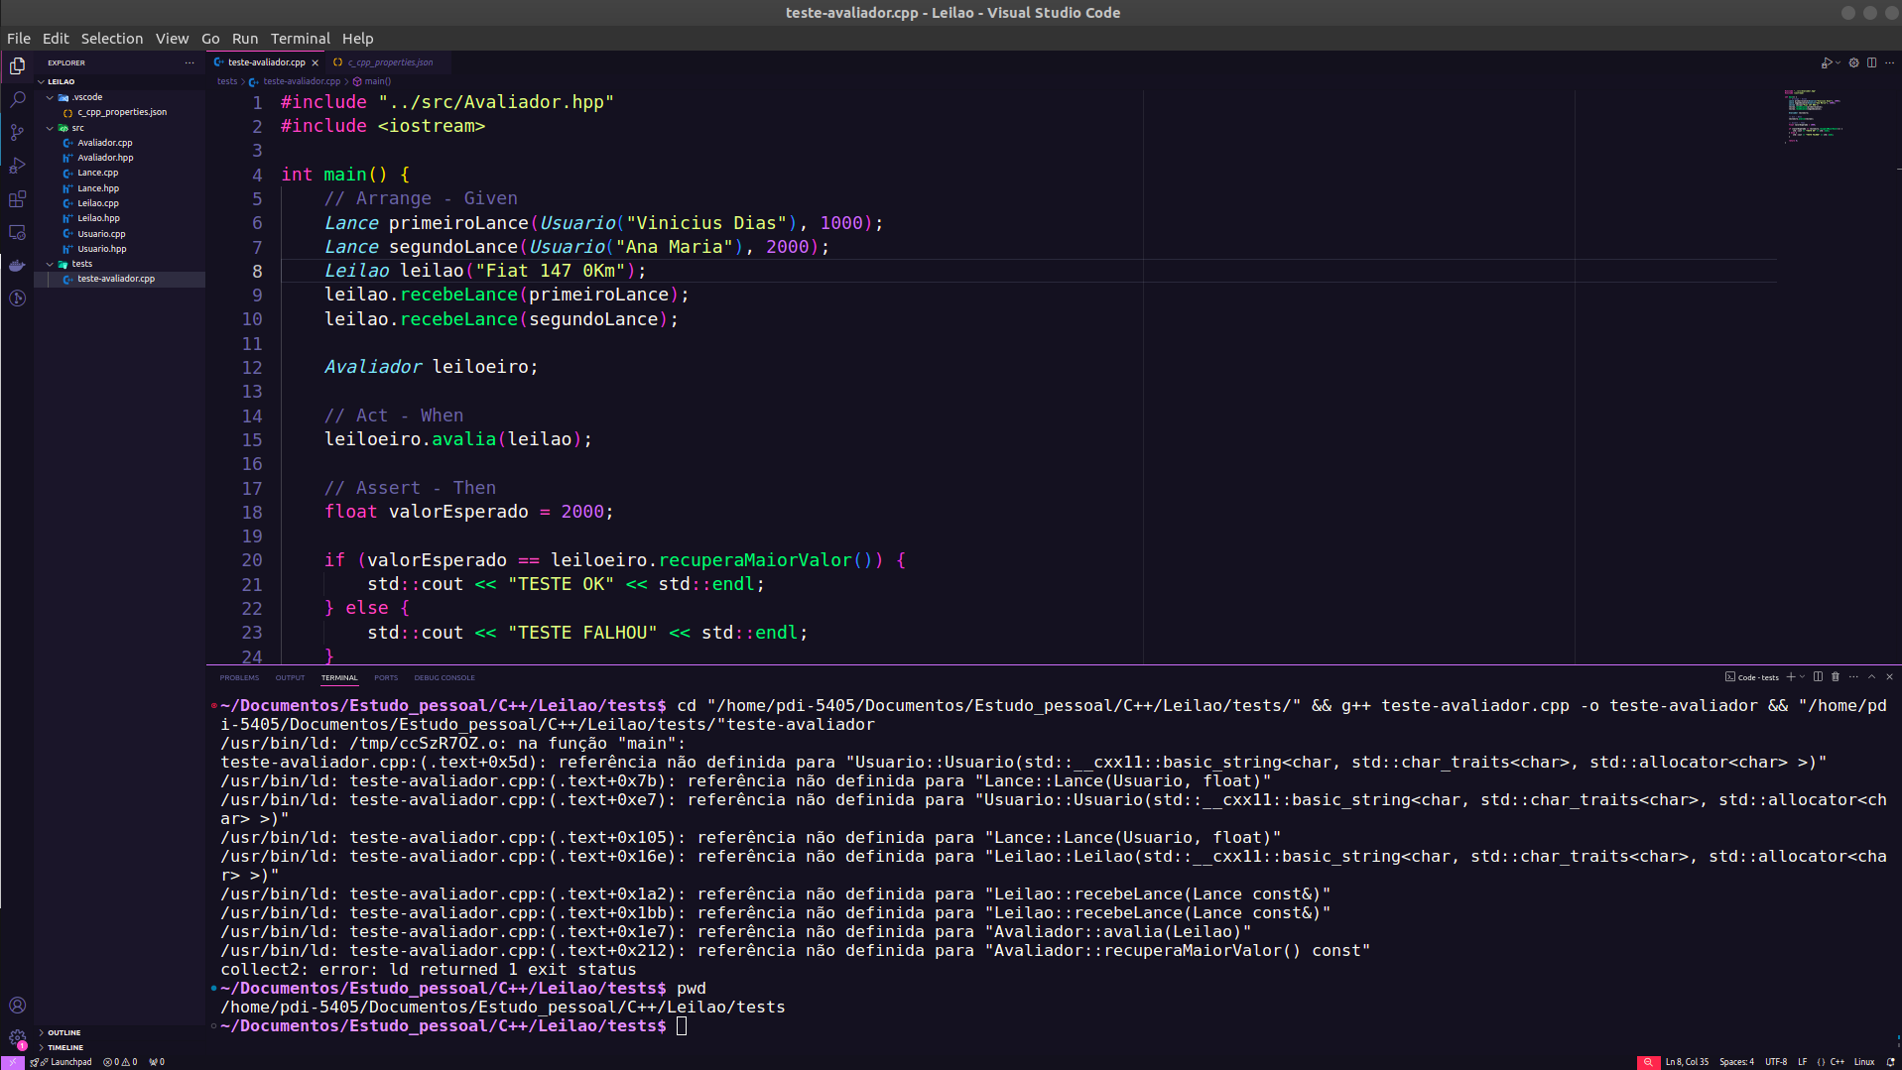Open the Manage gear icon
Screen dimensions: 1902x1070
click(17, 1037)
